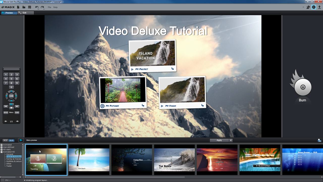Image resolution: width=323 pixels, height=182 pixels.
Task: Click remote number 0 key
Action: pyautogui.click(x=11, y=87)
